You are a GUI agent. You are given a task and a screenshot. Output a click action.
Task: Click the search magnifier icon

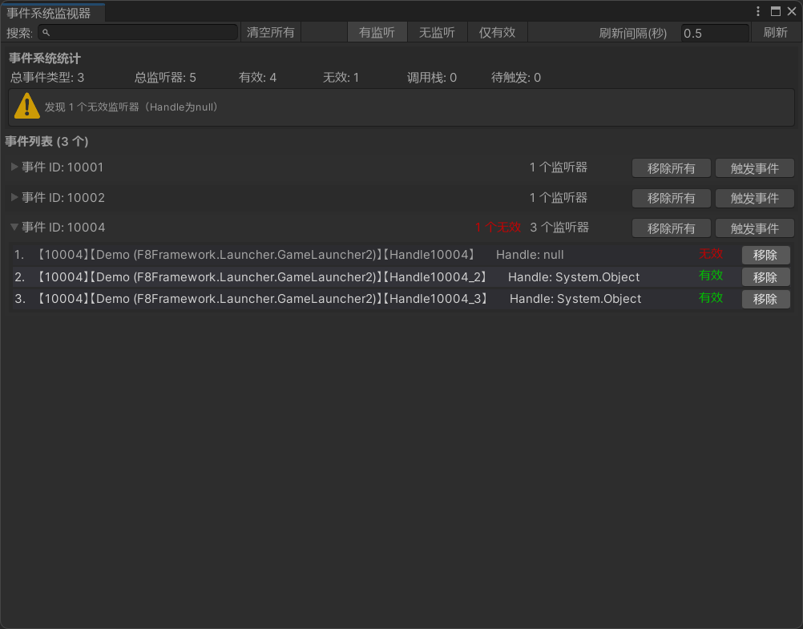(x=46, y=33)
